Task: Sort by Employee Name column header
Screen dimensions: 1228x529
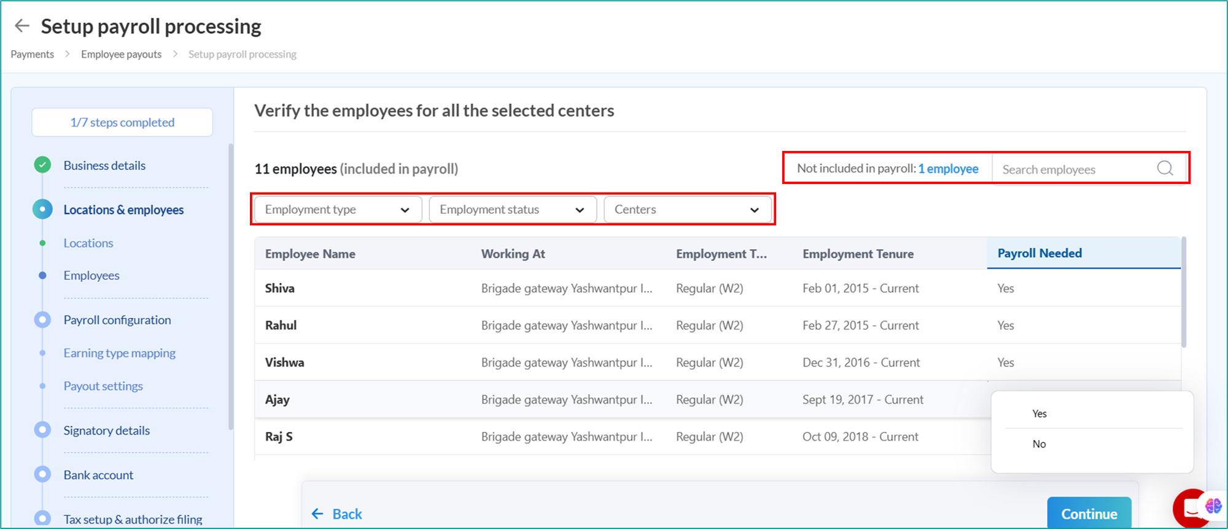Action: tap(310, 253)
